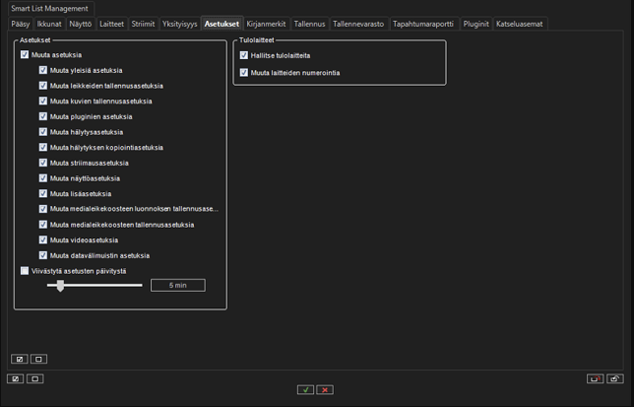Switch to the Tapahtumaraportti tab

coord(423,24)
